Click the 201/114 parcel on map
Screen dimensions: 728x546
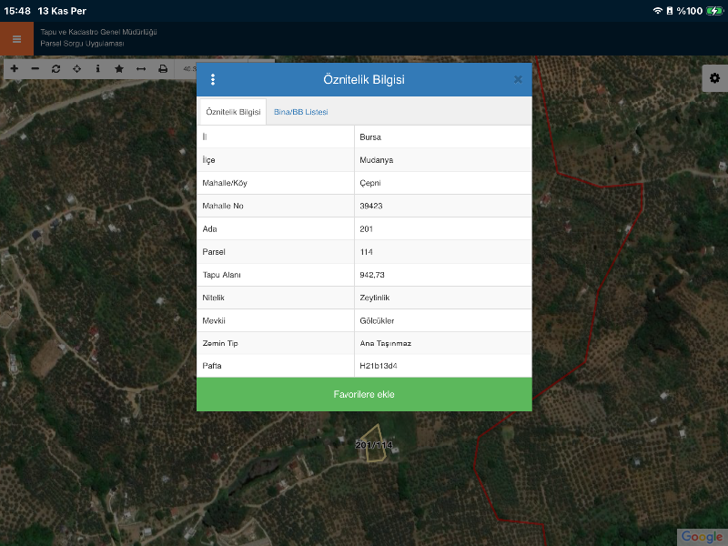(x=369, y=443)
